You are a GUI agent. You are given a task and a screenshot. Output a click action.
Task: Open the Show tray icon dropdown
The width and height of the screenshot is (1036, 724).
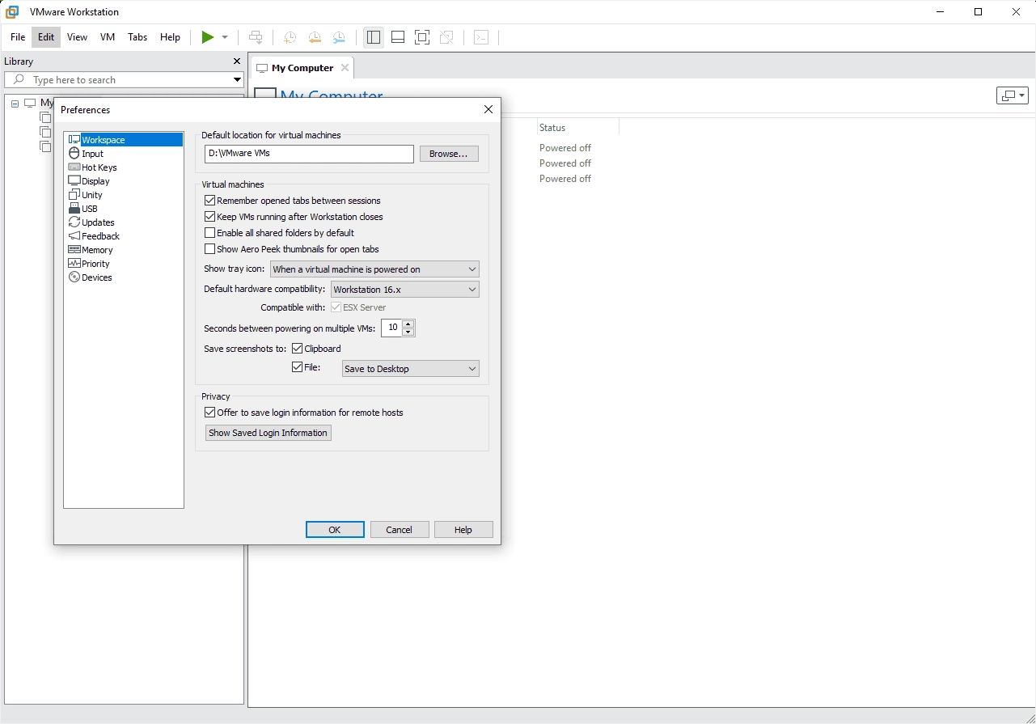(374, 269)
